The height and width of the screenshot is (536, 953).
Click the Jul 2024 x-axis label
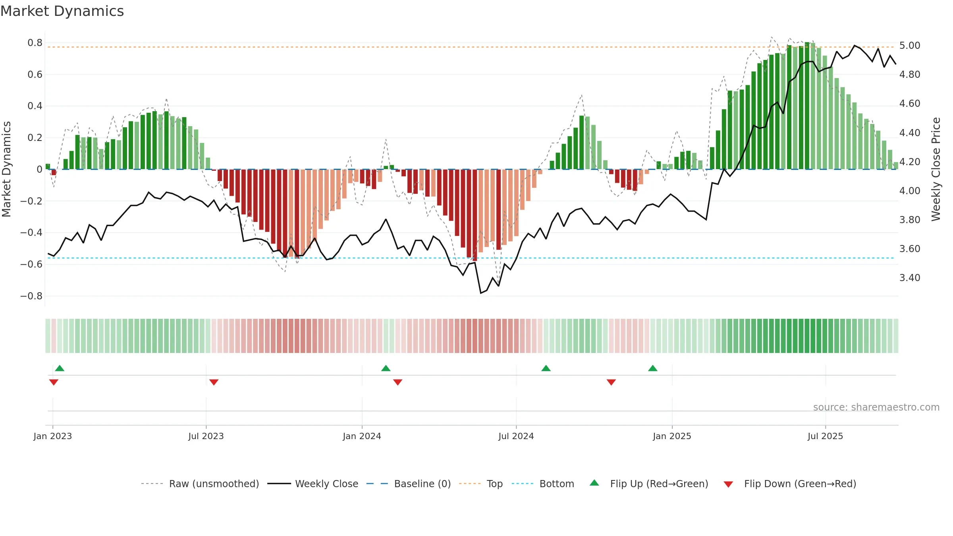pyautogui.click(x=516, y=436)
